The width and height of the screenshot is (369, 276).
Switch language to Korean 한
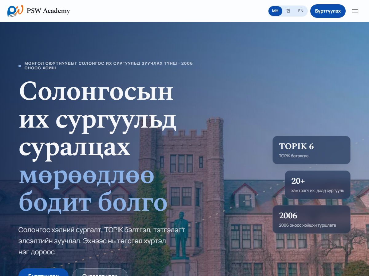288,11
